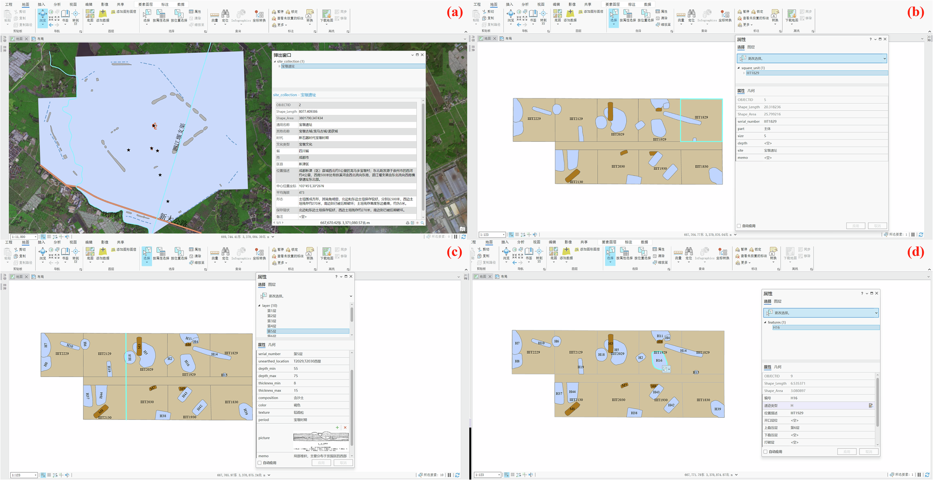Select 第3层 in the layer list
The image size is (933, 480).
tap(272, 321)
